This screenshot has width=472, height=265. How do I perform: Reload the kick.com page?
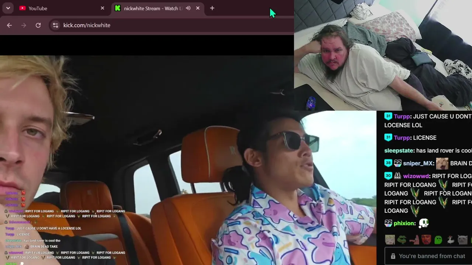pyautogui.click(x=38, y=25)
